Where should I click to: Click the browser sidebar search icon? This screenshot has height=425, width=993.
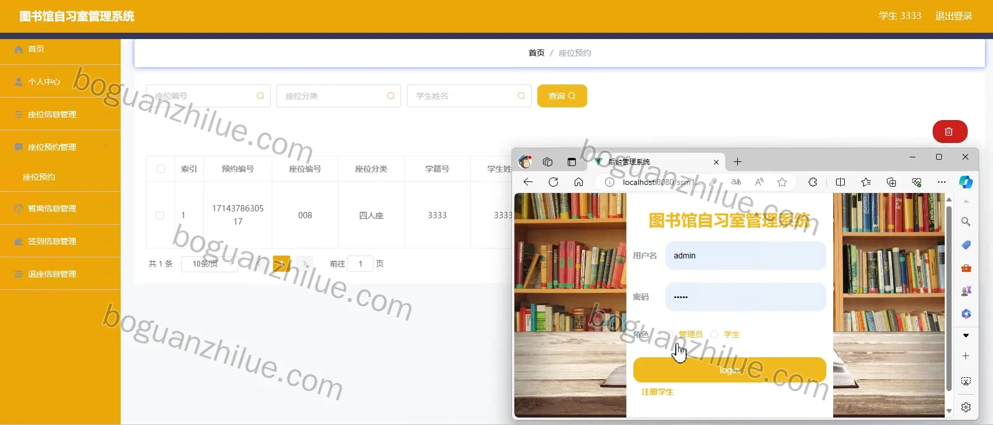(x=966, y=222)
